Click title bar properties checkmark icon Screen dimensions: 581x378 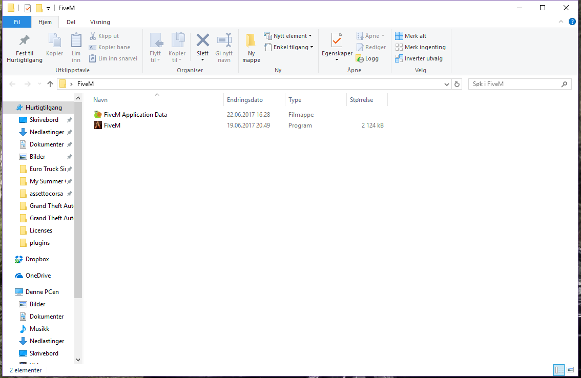tap(28, 8)
